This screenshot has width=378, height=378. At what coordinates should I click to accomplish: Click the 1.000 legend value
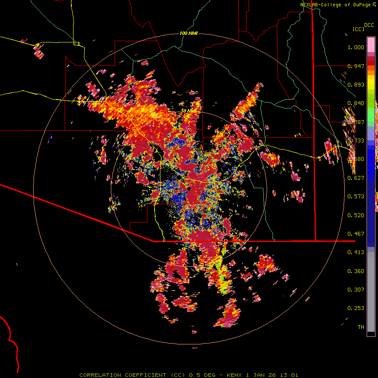tap(356, 47)
